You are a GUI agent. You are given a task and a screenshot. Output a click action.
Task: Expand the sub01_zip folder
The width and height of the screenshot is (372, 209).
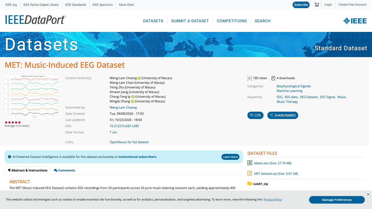pyautogui.click(x=258, y=184)
